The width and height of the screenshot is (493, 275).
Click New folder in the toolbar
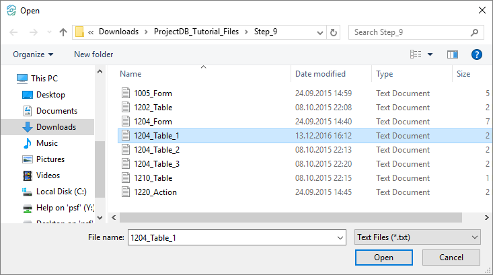(93, 54)
